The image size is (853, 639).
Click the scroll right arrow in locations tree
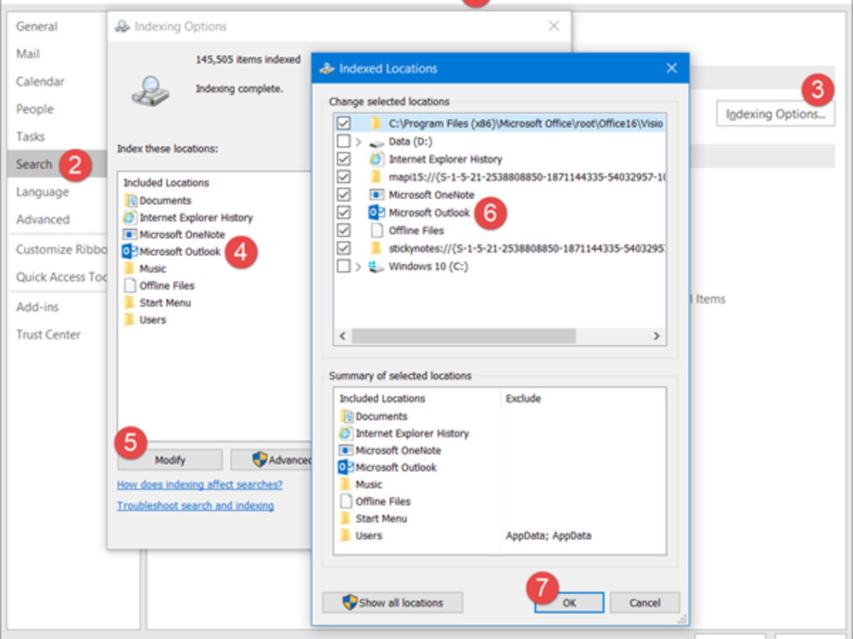657,336
